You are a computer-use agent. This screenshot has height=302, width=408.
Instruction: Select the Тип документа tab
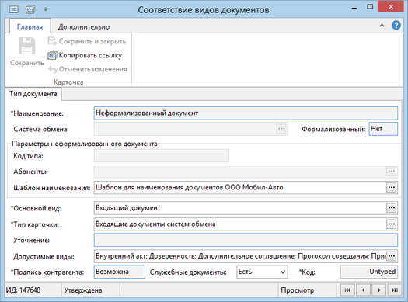33,94
